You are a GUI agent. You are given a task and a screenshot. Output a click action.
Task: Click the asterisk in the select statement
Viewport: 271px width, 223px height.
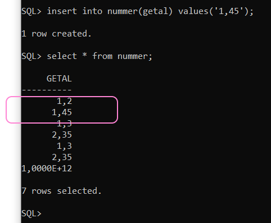point(85,56)
